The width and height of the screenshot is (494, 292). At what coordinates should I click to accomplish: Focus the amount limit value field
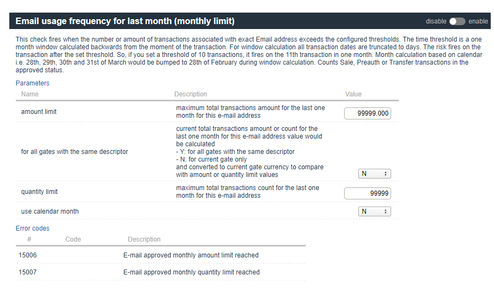368,113
